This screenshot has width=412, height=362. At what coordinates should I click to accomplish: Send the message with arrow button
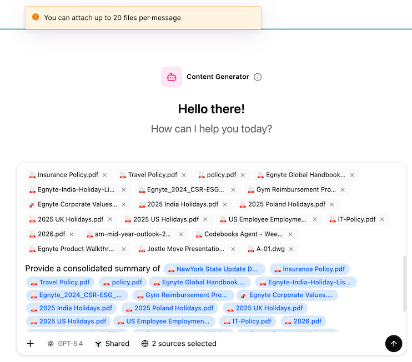pyautogui.click(x=394, y=344)
